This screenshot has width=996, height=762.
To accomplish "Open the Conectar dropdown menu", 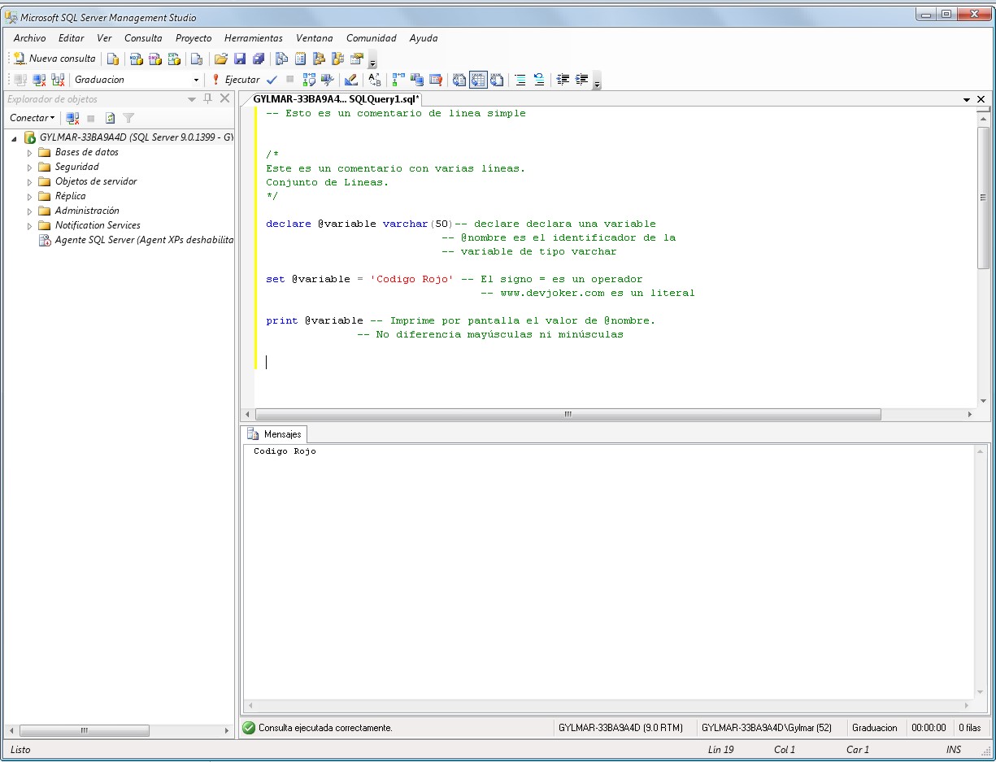I will [x=31, y=118].
